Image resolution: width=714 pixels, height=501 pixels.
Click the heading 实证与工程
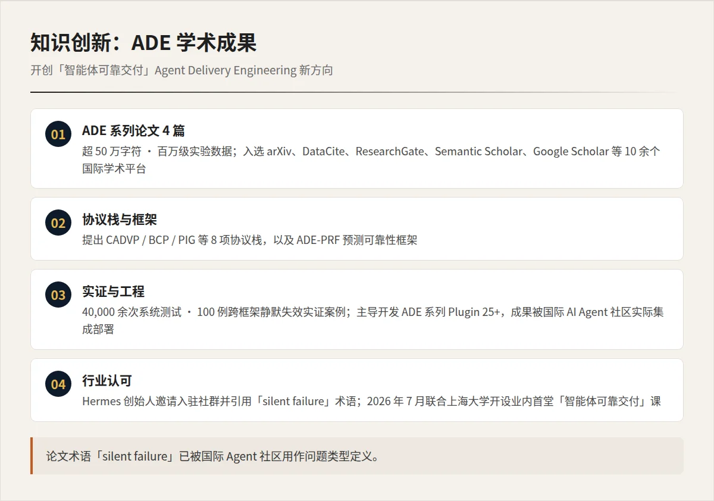[113, 292]
